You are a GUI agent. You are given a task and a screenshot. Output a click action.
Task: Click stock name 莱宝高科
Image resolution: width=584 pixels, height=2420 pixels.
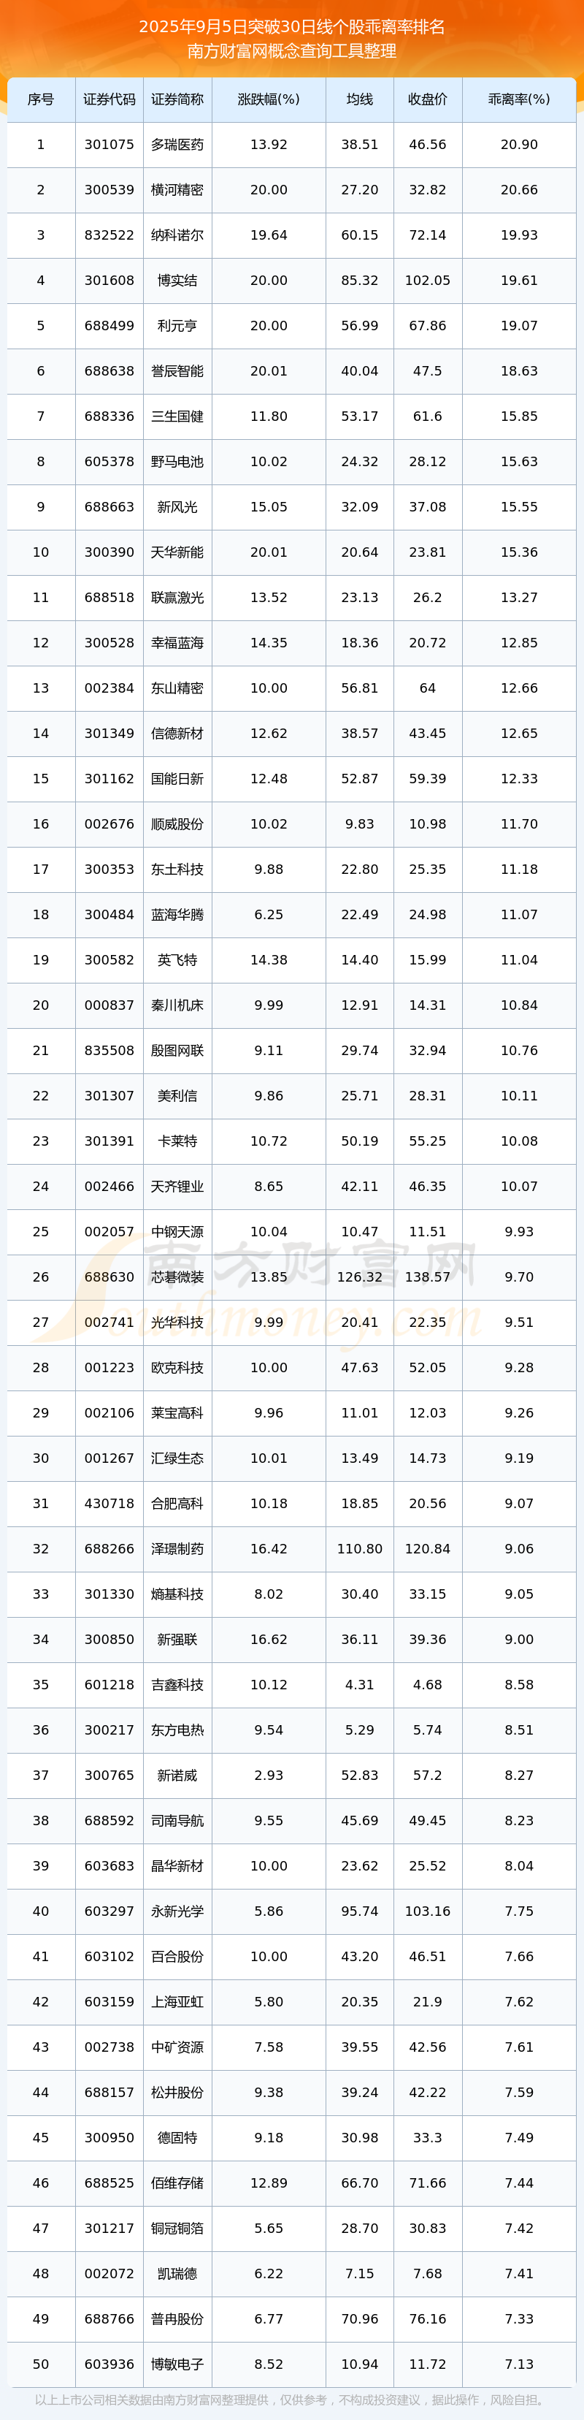click(177, 1413)
